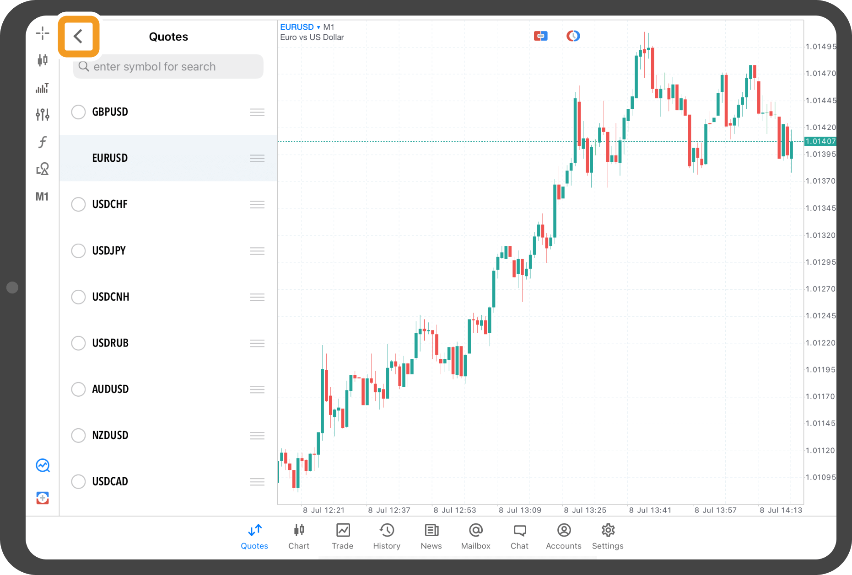The width and height of the screenshot is (852, 575).
Task: Click the blue chart analysis icon
Action: 43,465
